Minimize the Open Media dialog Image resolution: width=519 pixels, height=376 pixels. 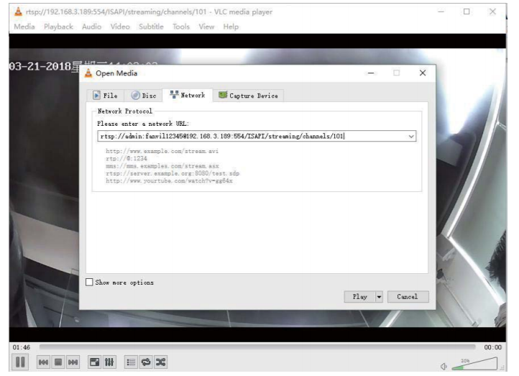tap(371, 73)
